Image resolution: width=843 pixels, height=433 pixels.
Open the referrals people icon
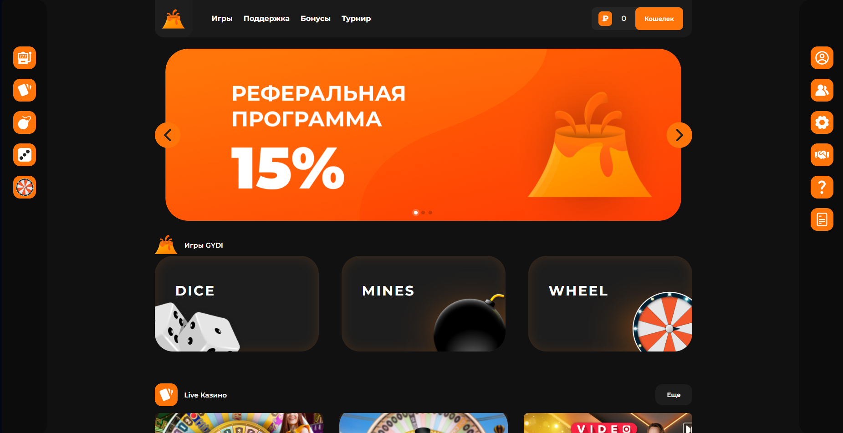click(822, 90)
